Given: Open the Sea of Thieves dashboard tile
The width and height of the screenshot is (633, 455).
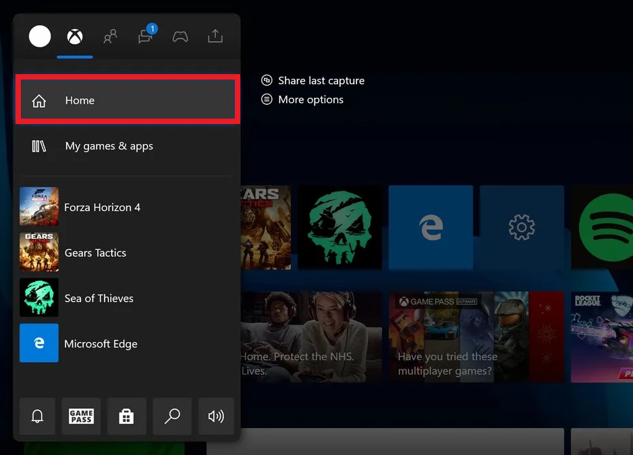Looking at the screenshot, I should click(339, 227).
